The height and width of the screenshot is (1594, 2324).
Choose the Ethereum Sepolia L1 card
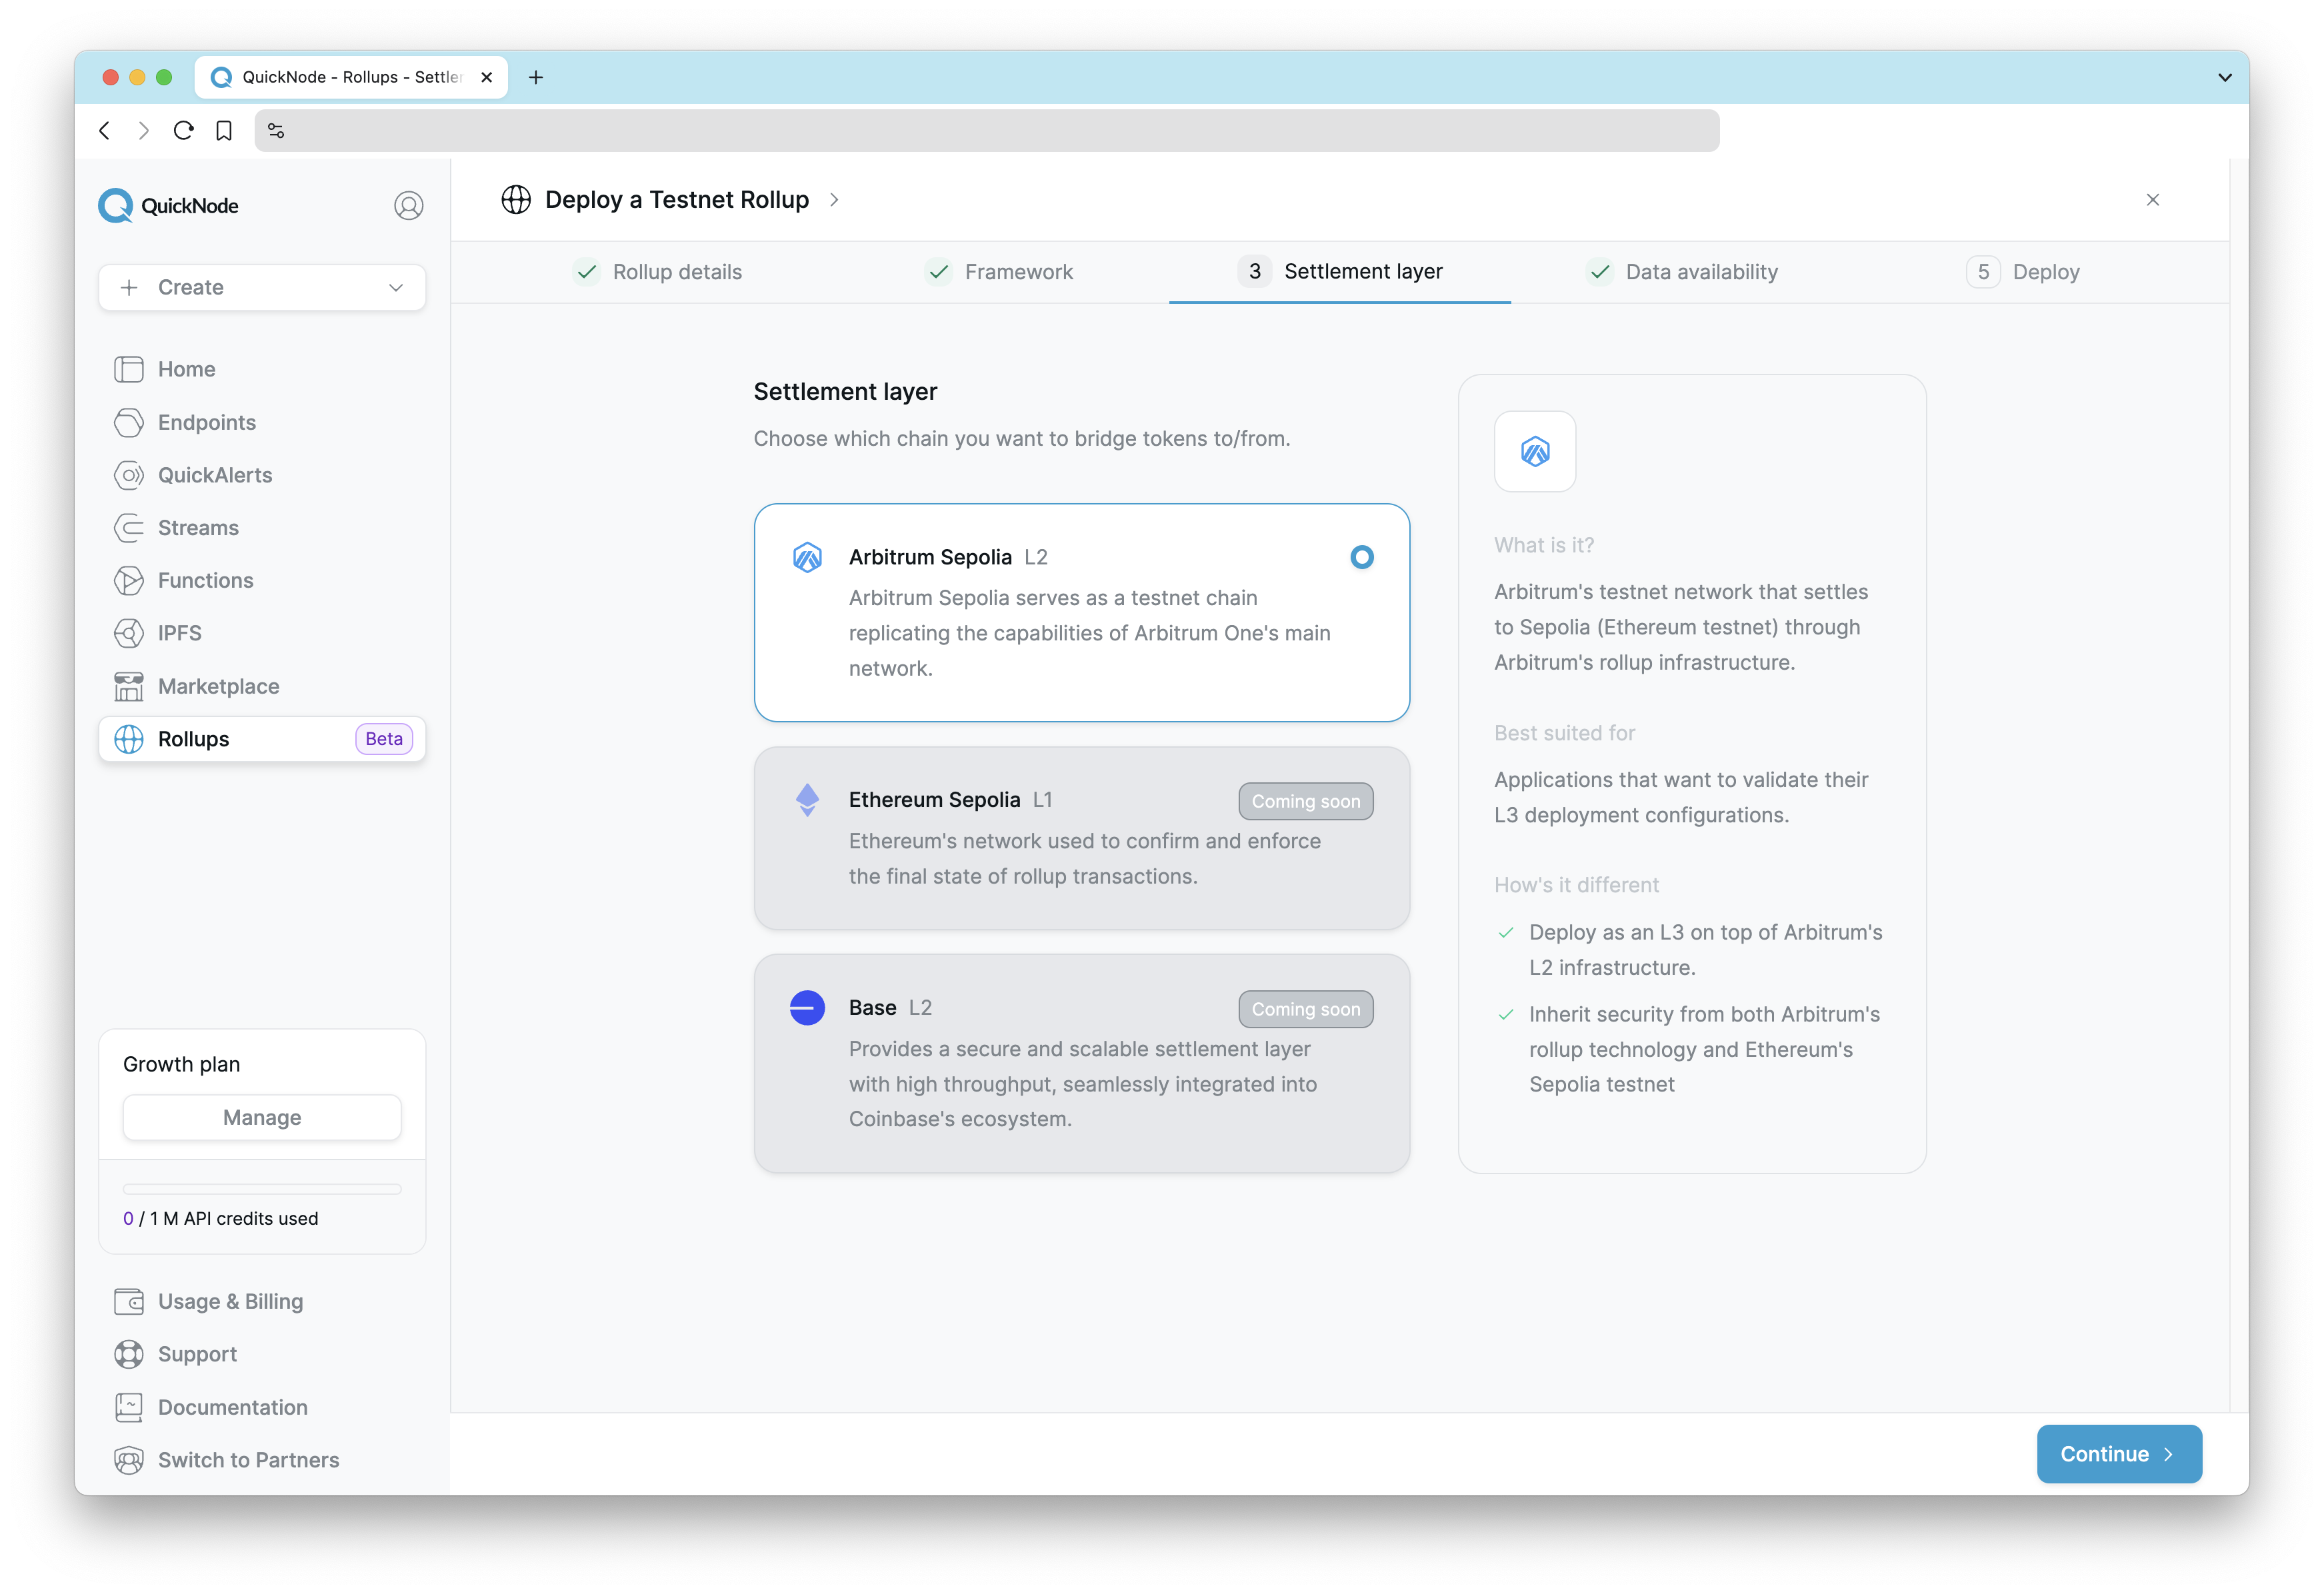point(1082,838)
